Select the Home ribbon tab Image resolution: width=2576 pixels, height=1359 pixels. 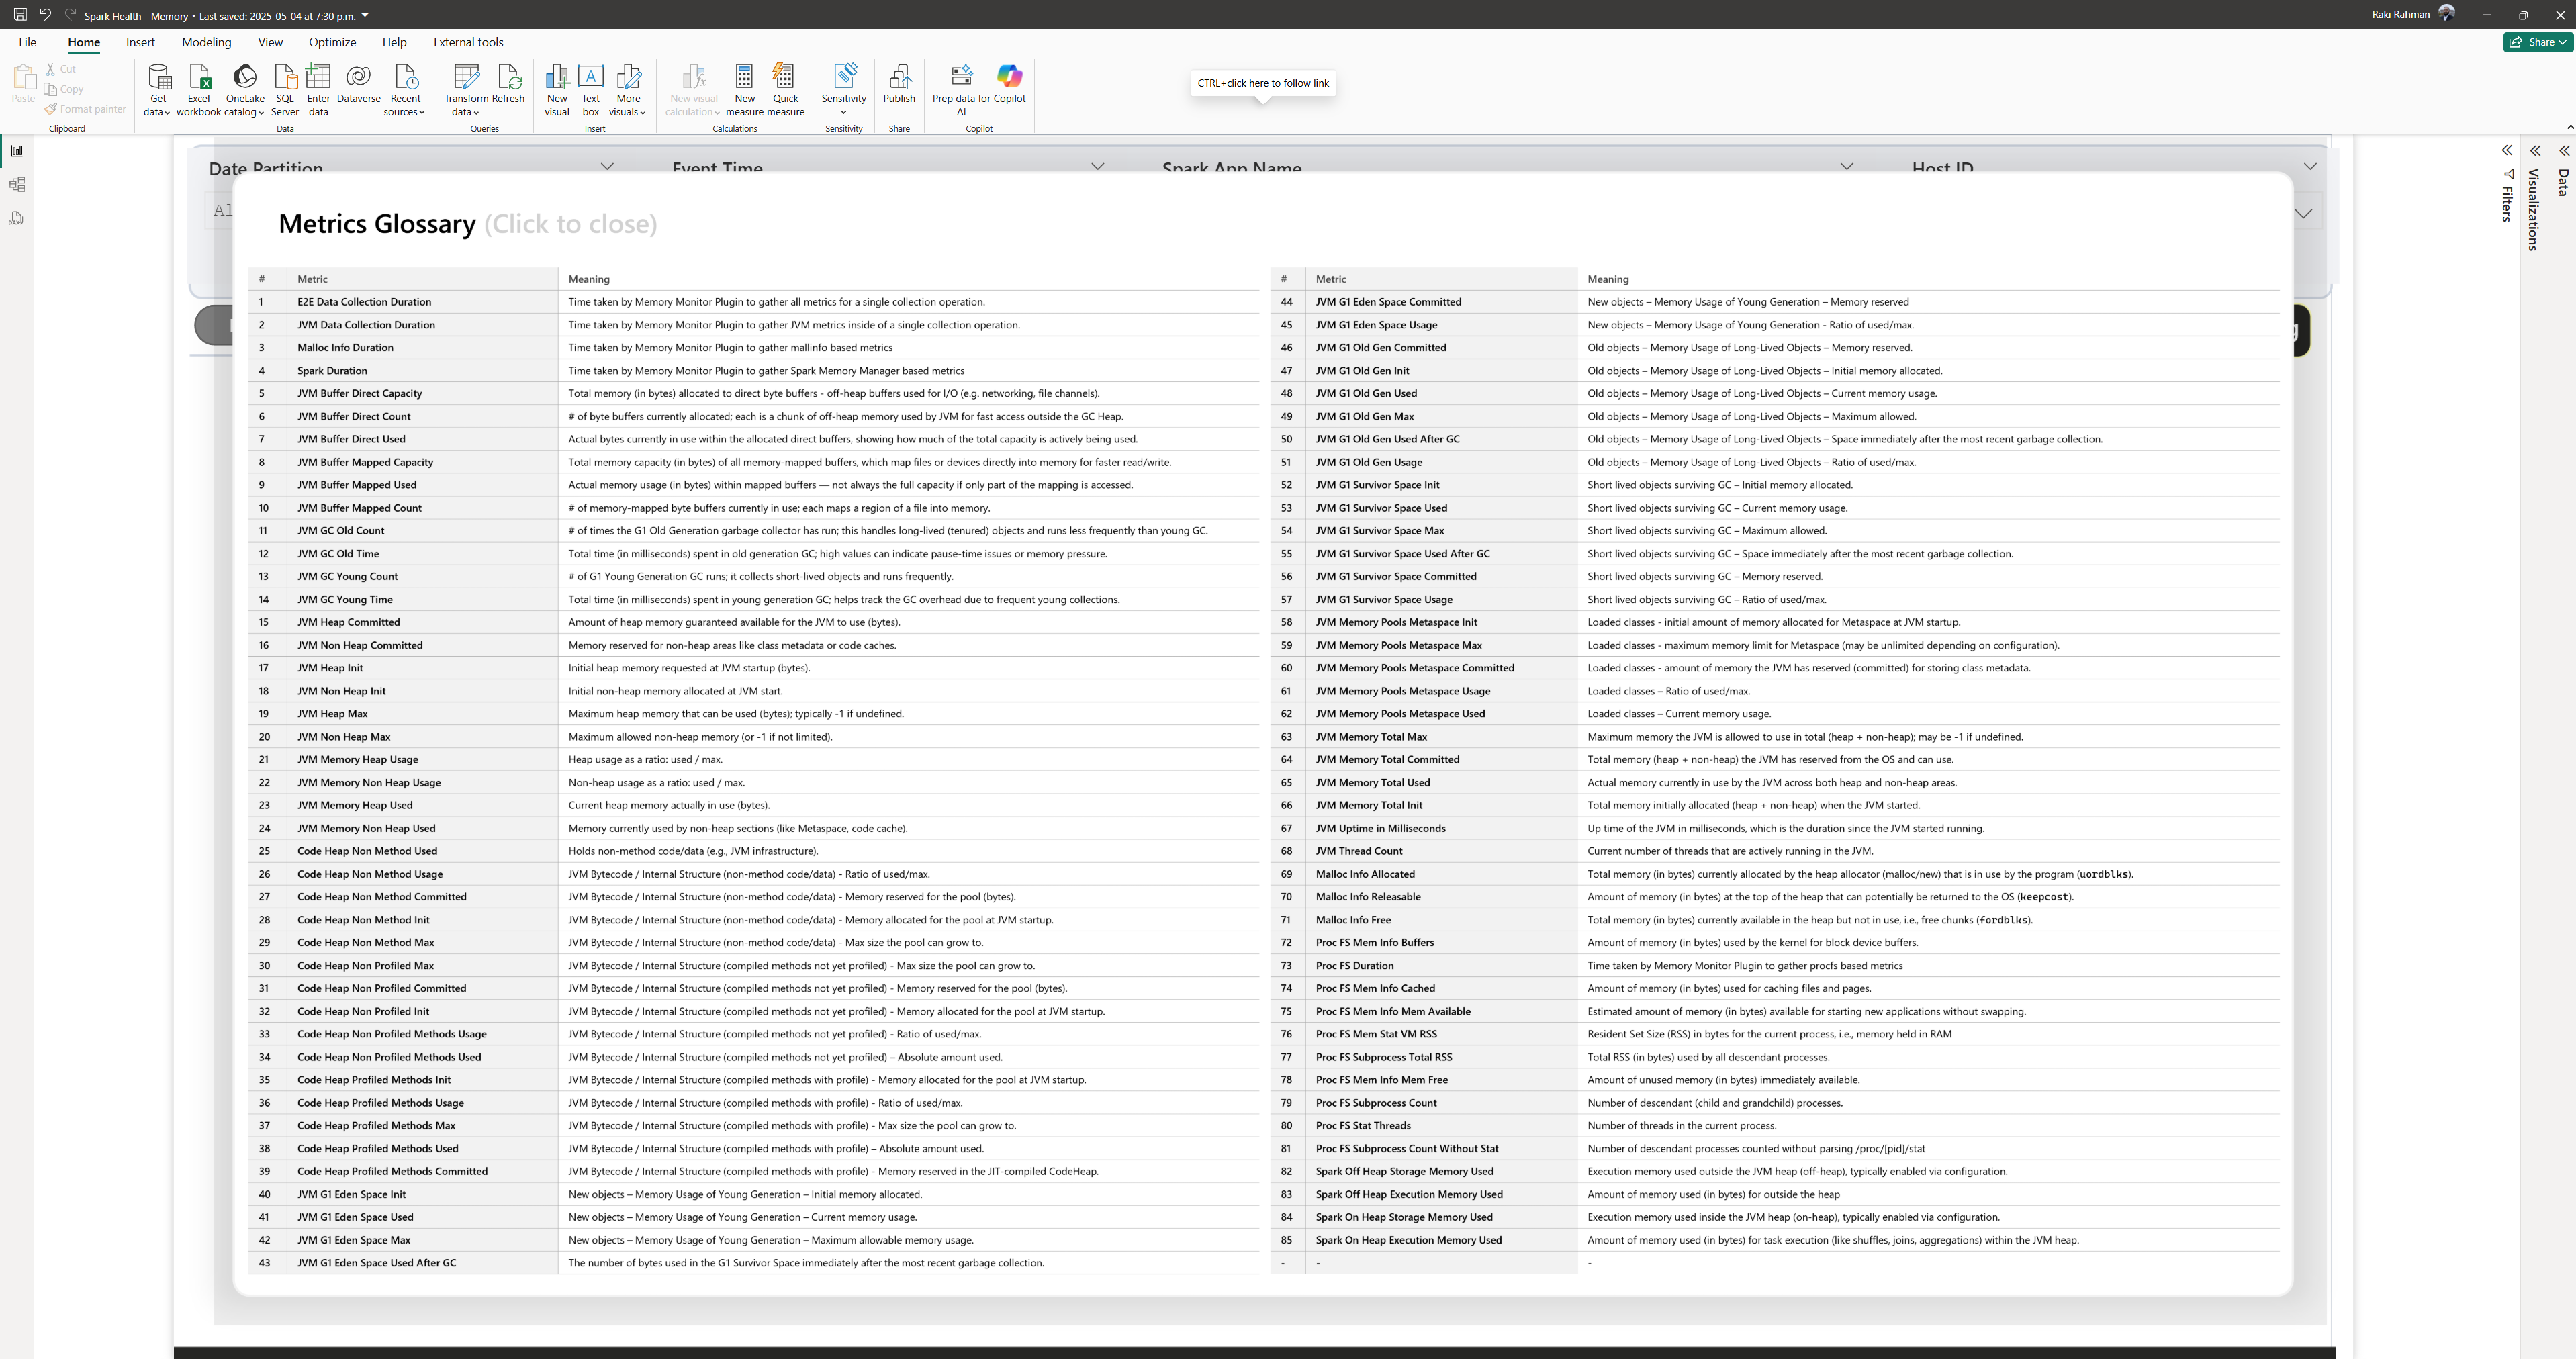click(84, 42)
